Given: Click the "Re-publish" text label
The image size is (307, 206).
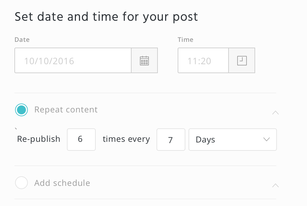Looking at the screenshot, I should tap(39, 139).
